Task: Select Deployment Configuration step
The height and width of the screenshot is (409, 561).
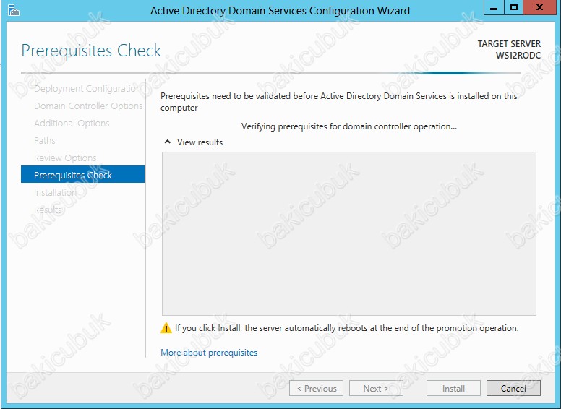Action: (x=87, y=89)
